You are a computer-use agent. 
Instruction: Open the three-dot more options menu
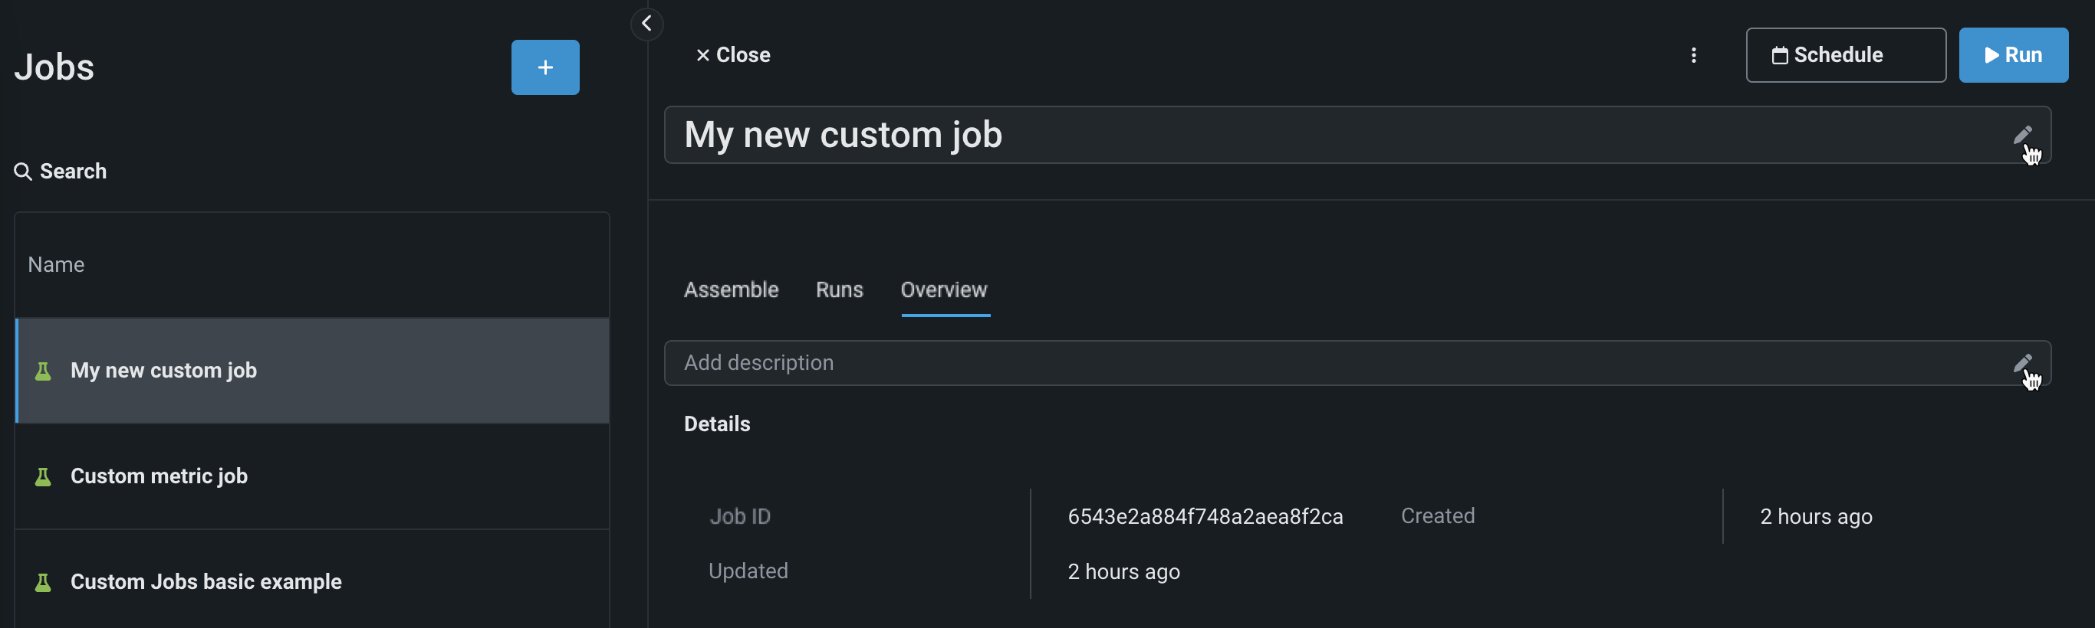click(1693, 55)
